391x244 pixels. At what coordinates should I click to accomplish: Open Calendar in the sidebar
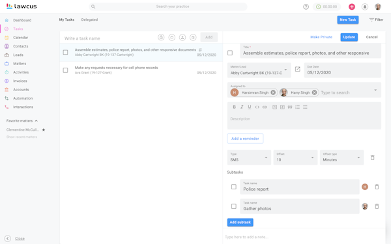point(20,38)
